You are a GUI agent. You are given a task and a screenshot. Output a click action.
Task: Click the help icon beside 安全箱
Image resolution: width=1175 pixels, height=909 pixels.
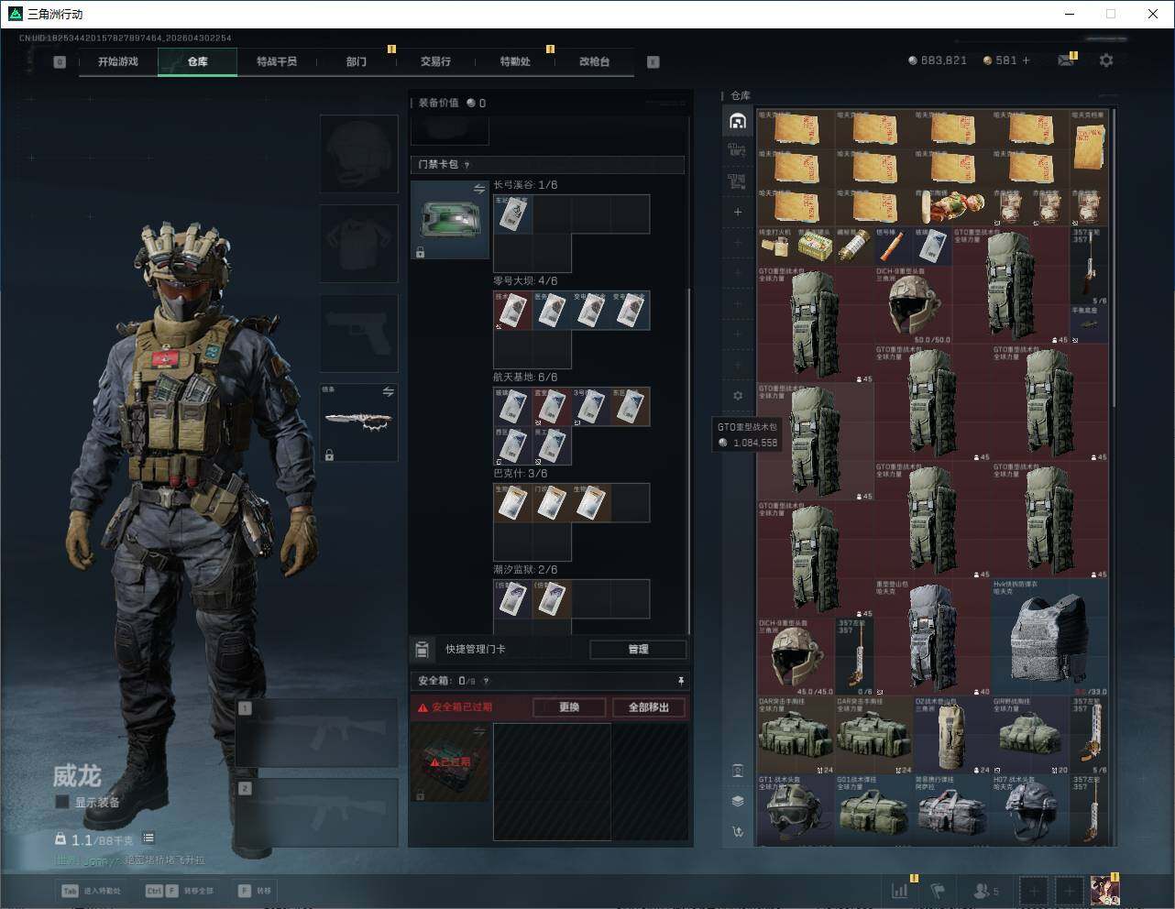tap(486, 681)
